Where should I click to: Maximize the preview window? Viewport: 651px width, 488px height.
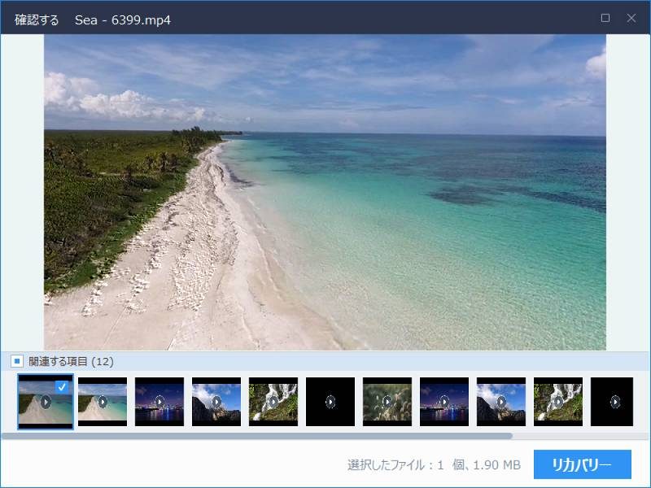click(x=605, y=18)
